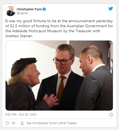119x130 pixels.
Task: Open the profile avatar picture
Action: click(x=10, y=11)
